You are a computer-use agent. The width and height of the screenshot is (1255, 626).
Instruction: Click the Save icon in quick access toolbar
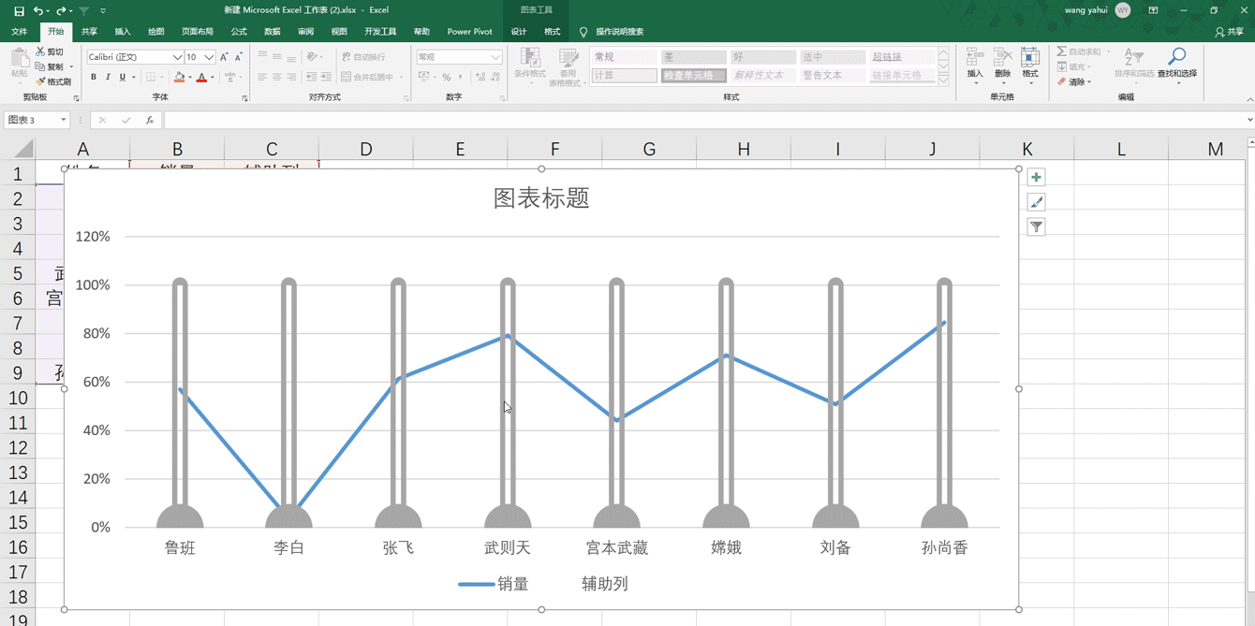point(19,10)
